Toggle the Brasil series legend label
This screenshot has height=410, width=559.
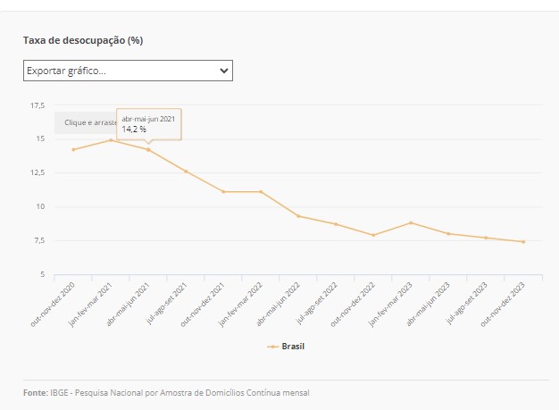pyautogui.click(x=292, y=346)
